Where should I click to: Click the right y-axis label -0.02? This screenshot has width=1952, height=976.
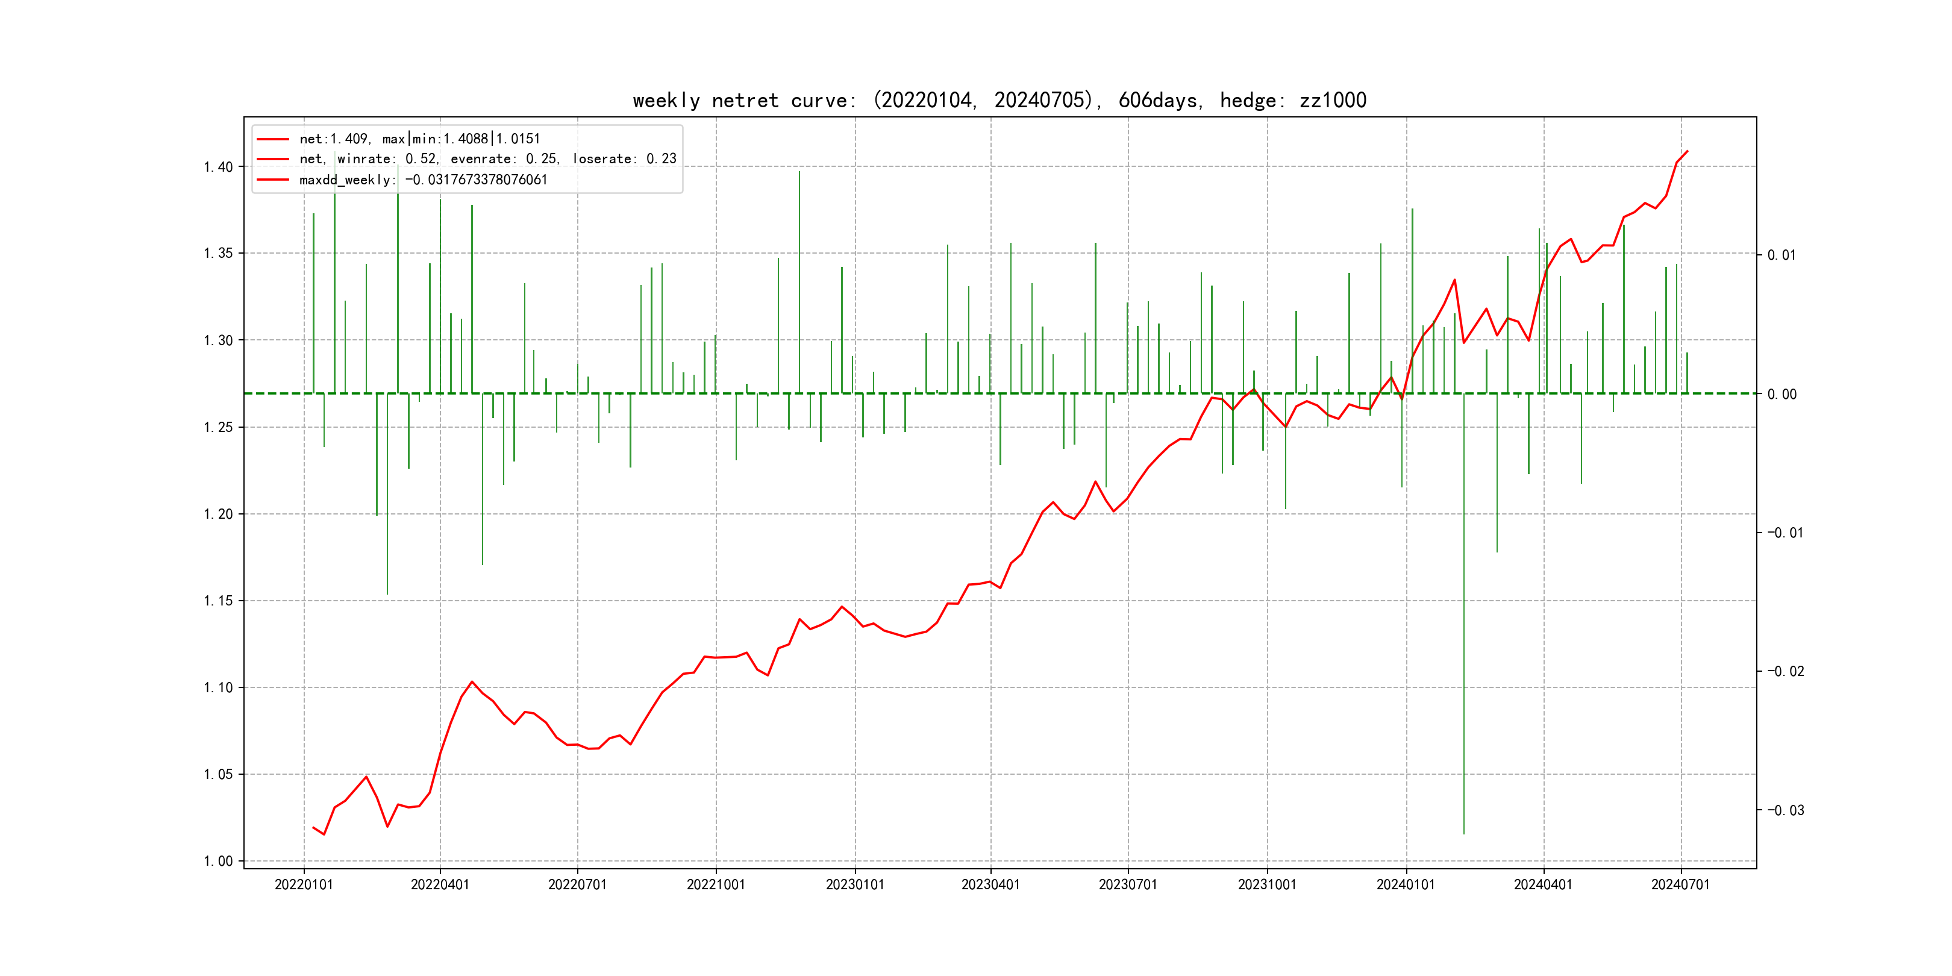tap(1785, 671)
